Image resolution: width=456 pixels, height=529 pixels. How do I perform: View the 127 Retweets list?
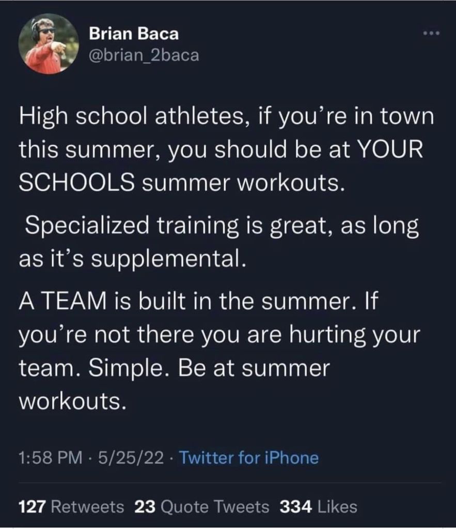click(71, 507)
